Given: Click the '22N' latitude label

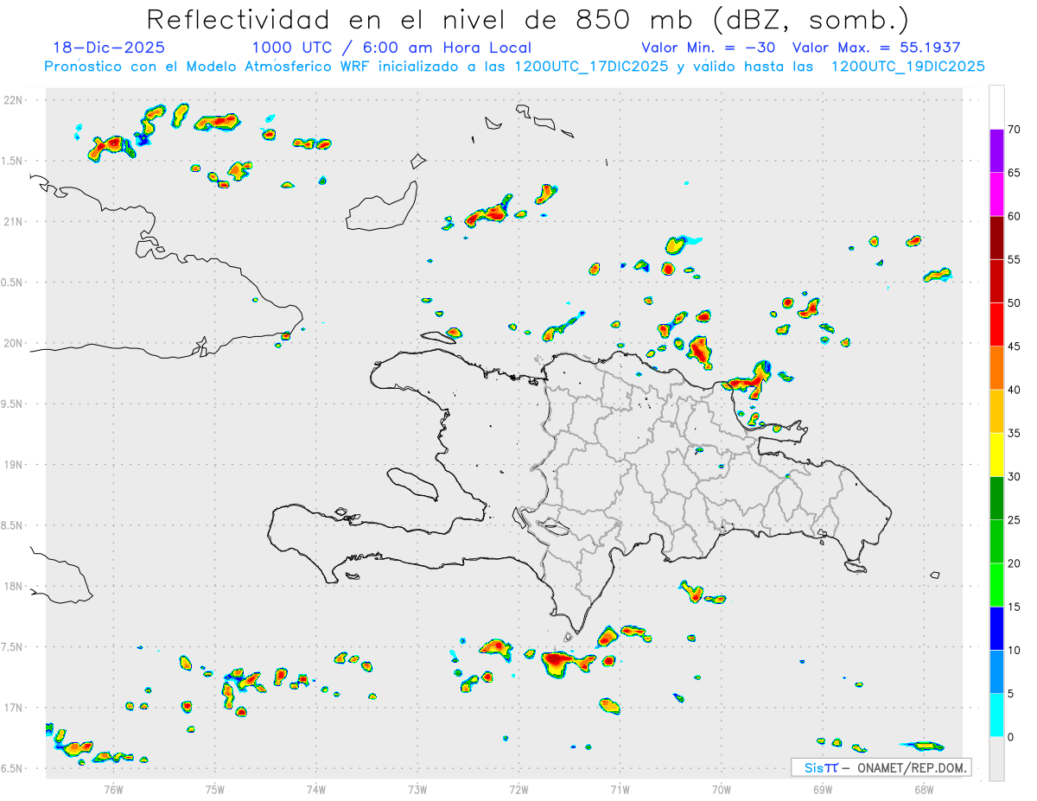Looking at the screenshot, I should tap(15, 100).
